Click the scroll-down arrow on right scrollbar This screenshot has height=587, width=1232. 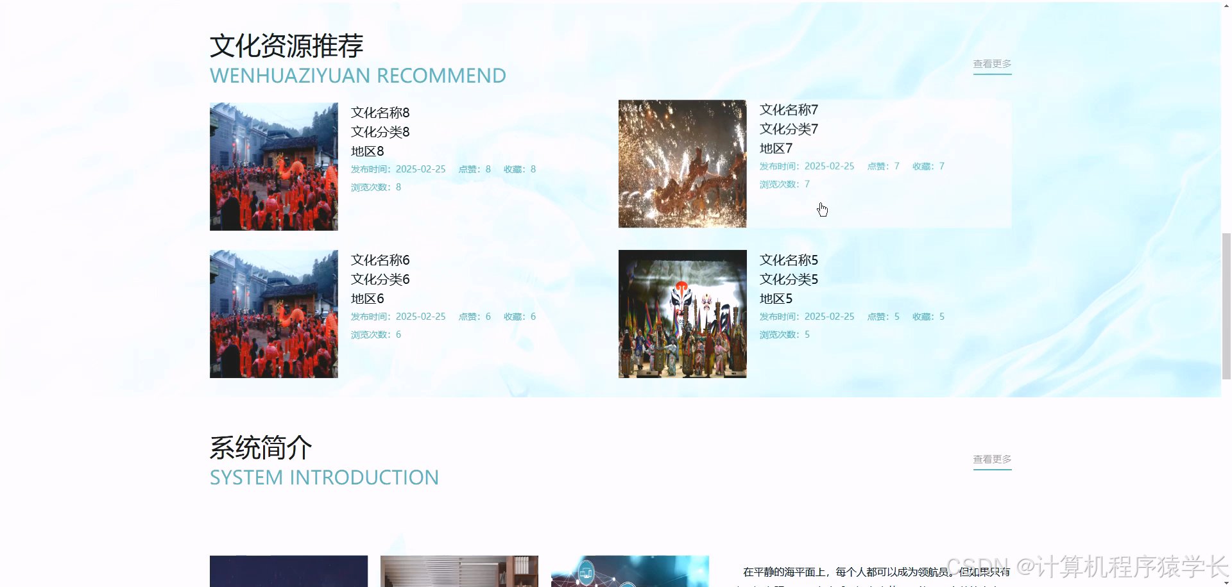1225,582
